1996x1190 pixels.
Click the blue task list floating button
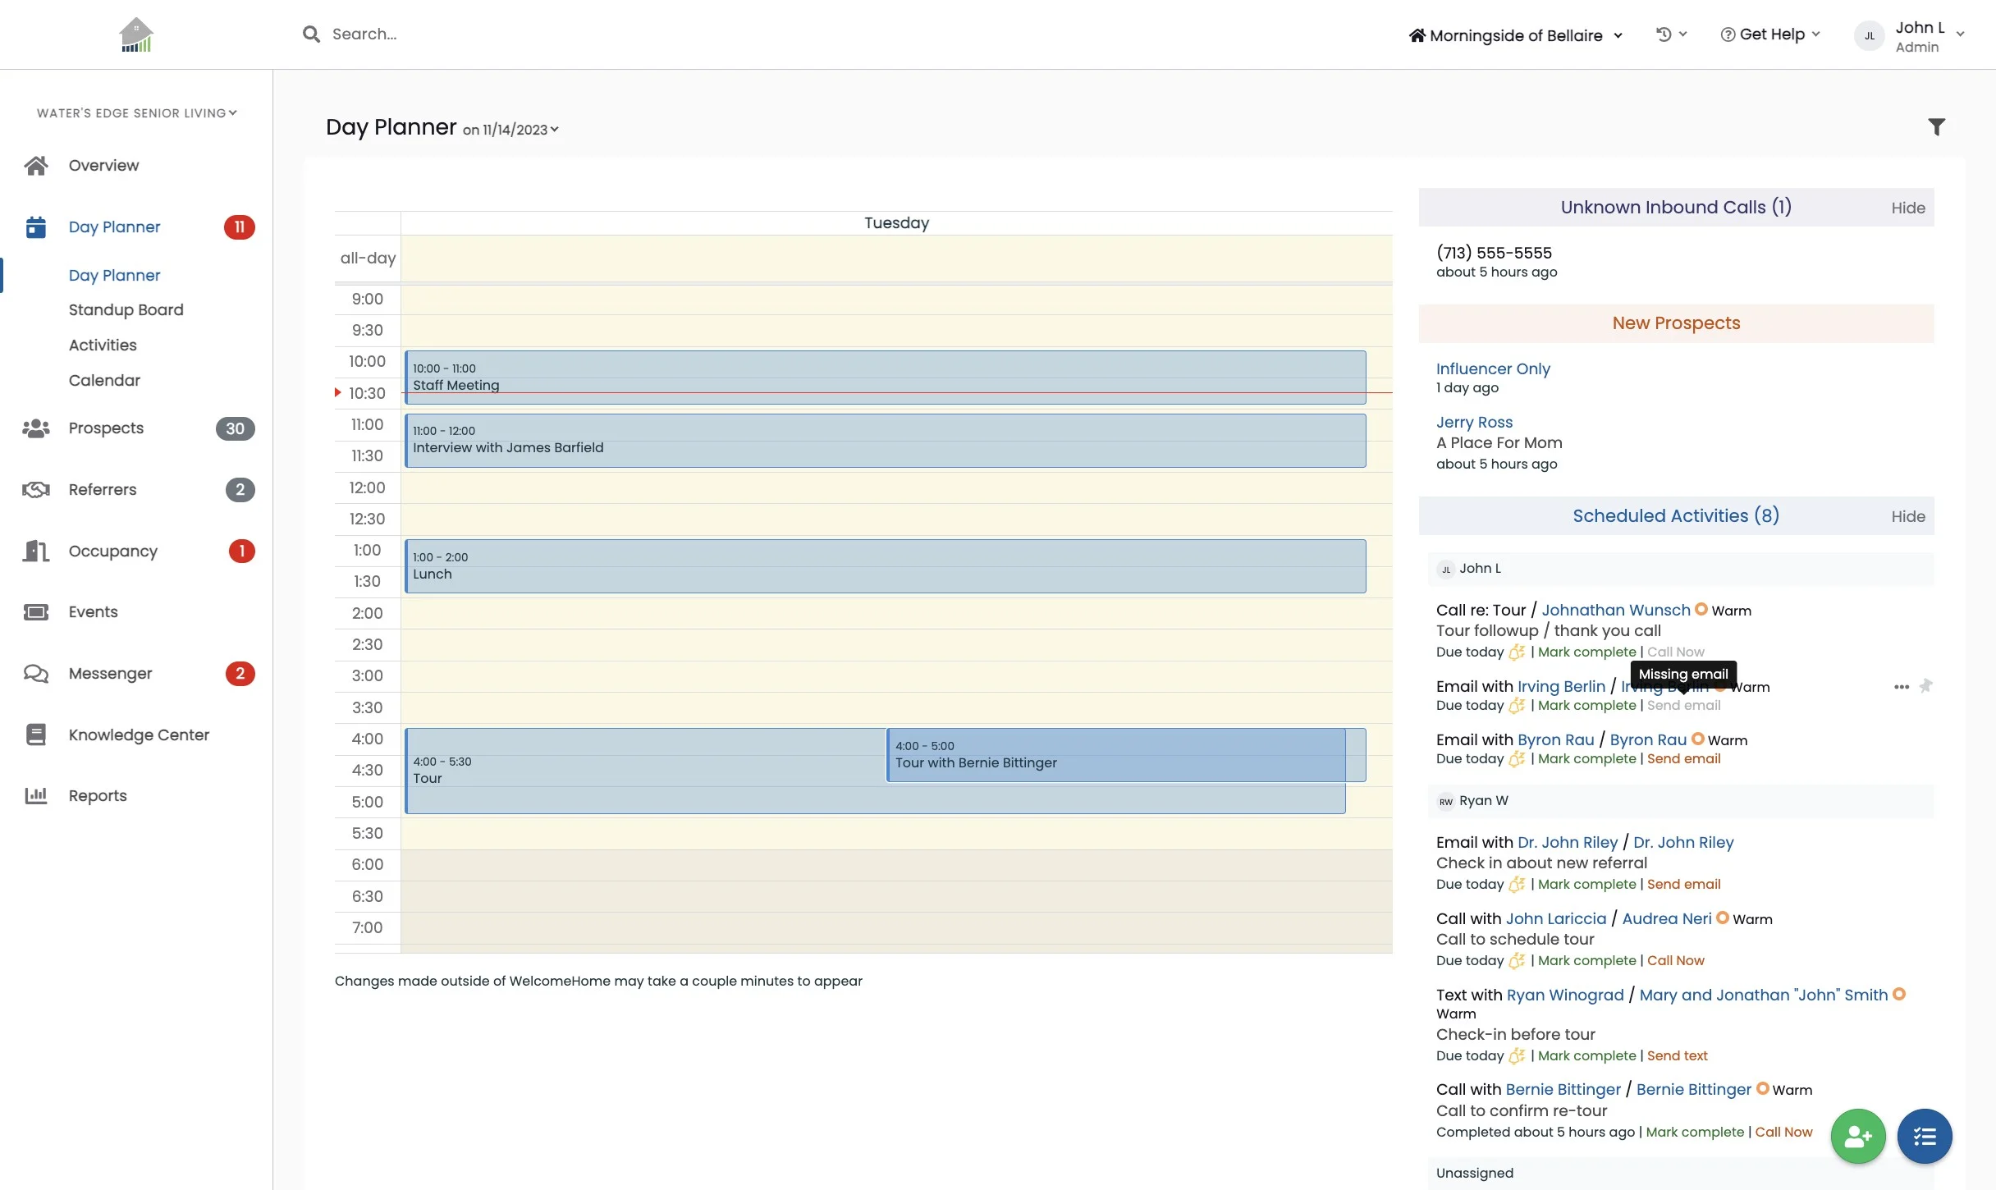1924,1136
